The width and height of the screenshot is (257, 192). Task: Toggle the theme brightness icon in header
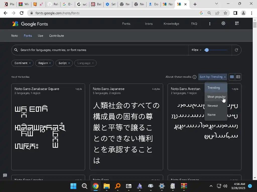[223, 23]
